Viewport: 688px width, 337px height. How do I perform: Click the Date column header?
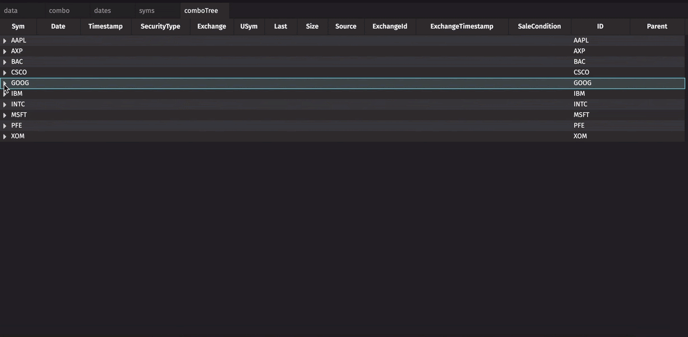[58, 26]
